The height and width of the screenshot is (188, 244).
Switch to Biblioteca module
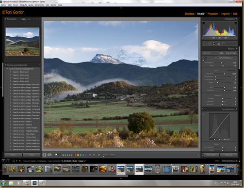189,14
